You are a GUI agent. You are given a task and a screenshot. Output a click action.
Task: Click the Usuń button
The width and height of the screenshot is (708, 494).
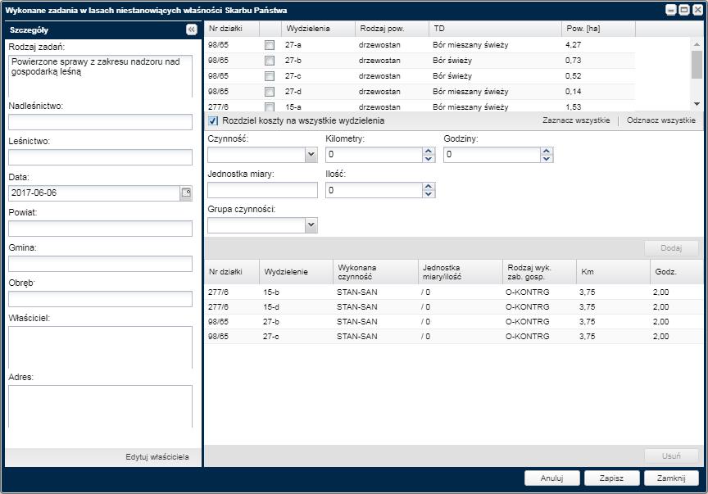[x=671, y=456]
